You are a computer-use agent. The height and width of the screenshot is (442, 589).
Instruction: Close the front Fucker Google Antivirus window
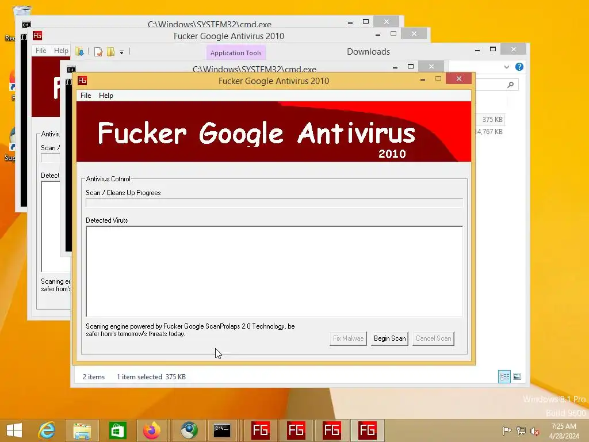[x=458, y=78]
